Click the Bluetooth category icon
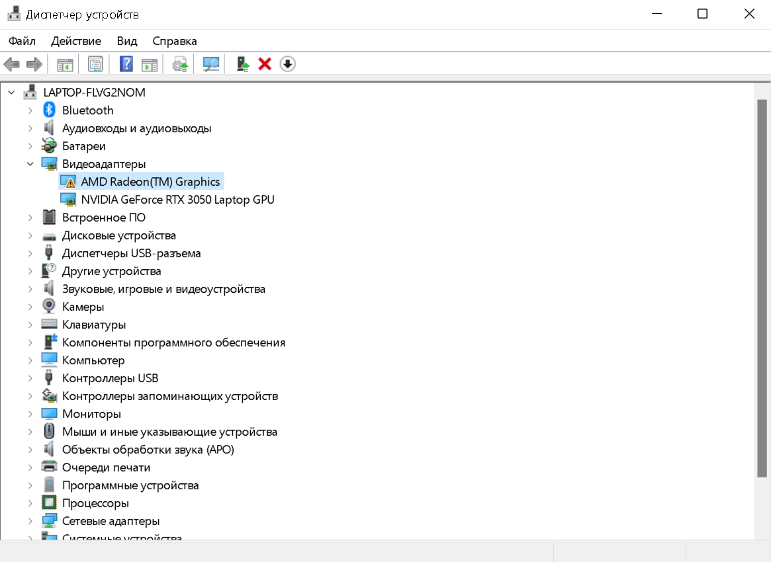The image size is (771, 562). (x=49, y=110)
